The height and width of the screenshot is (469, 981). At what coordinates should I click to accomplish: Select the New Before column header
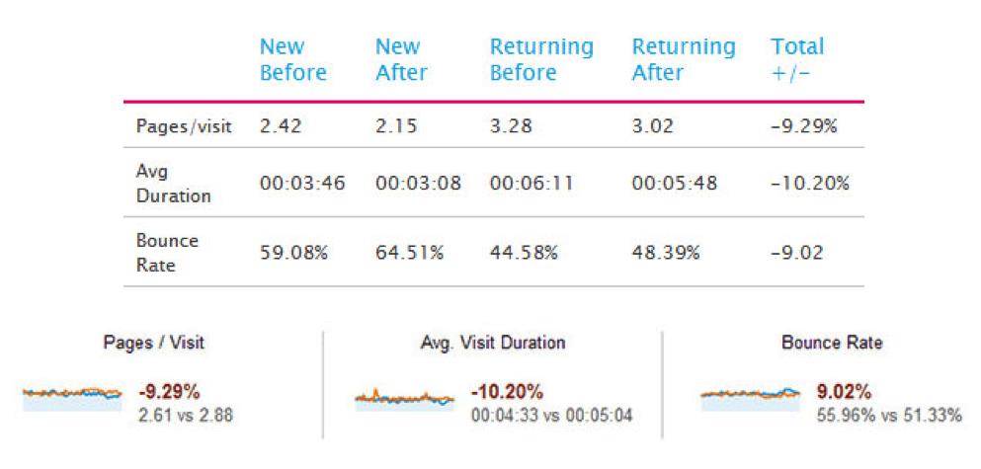click(292, 60)
